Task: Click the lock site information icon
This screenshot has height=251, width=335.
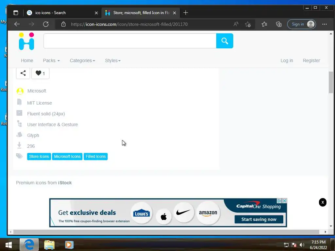Action: click(63, 24)
